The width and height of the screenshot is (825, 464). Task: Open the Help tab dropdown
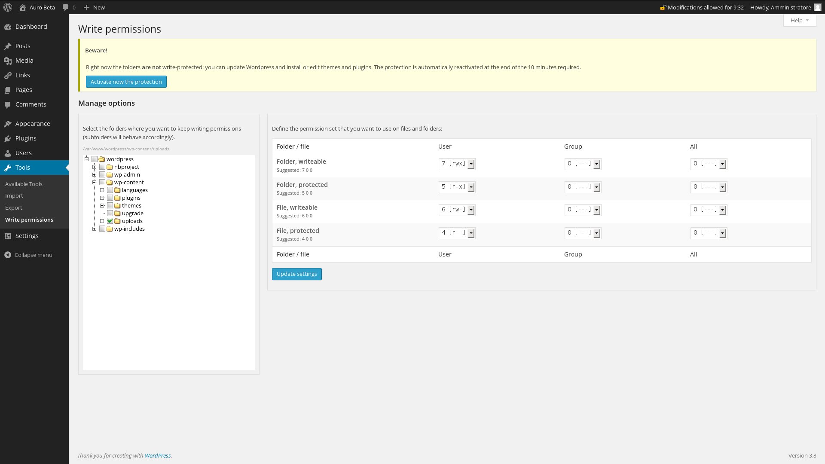(799, 20)
